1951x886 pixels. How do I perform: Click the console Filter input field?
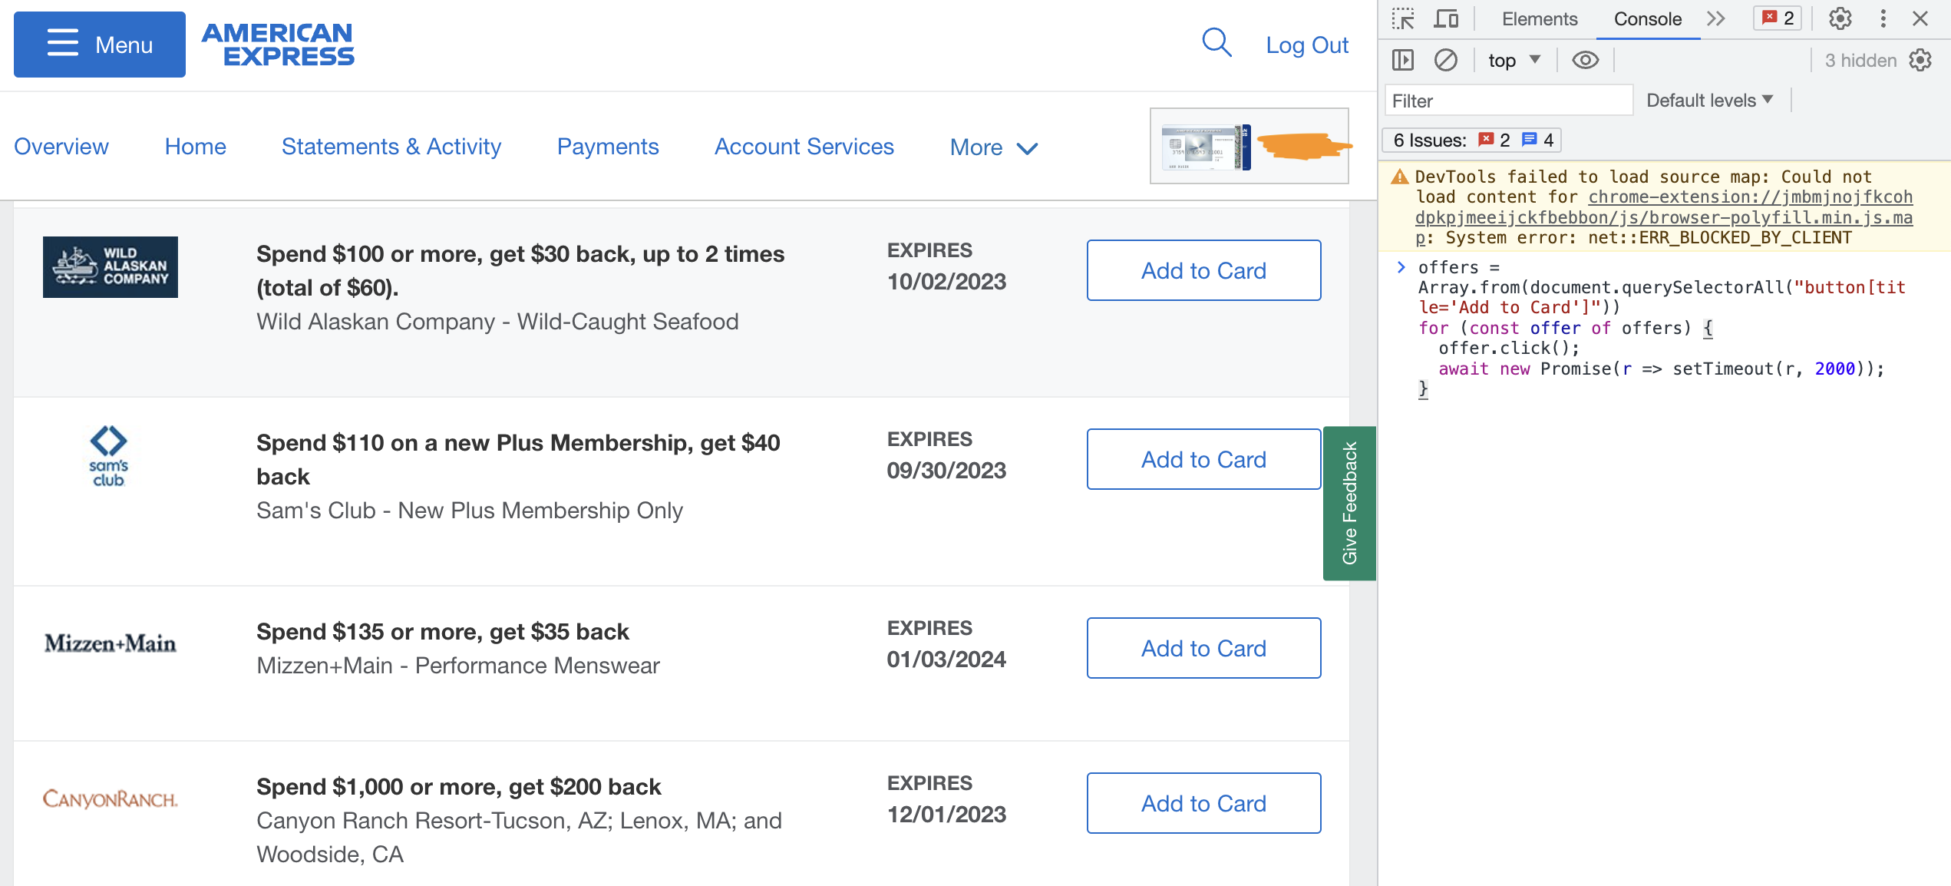pos(1508,101)
